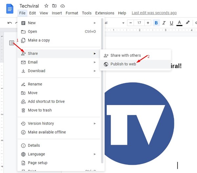Screen dimensions: 197x173
Task: Open the font dropdown arrow
Action: 123,23
